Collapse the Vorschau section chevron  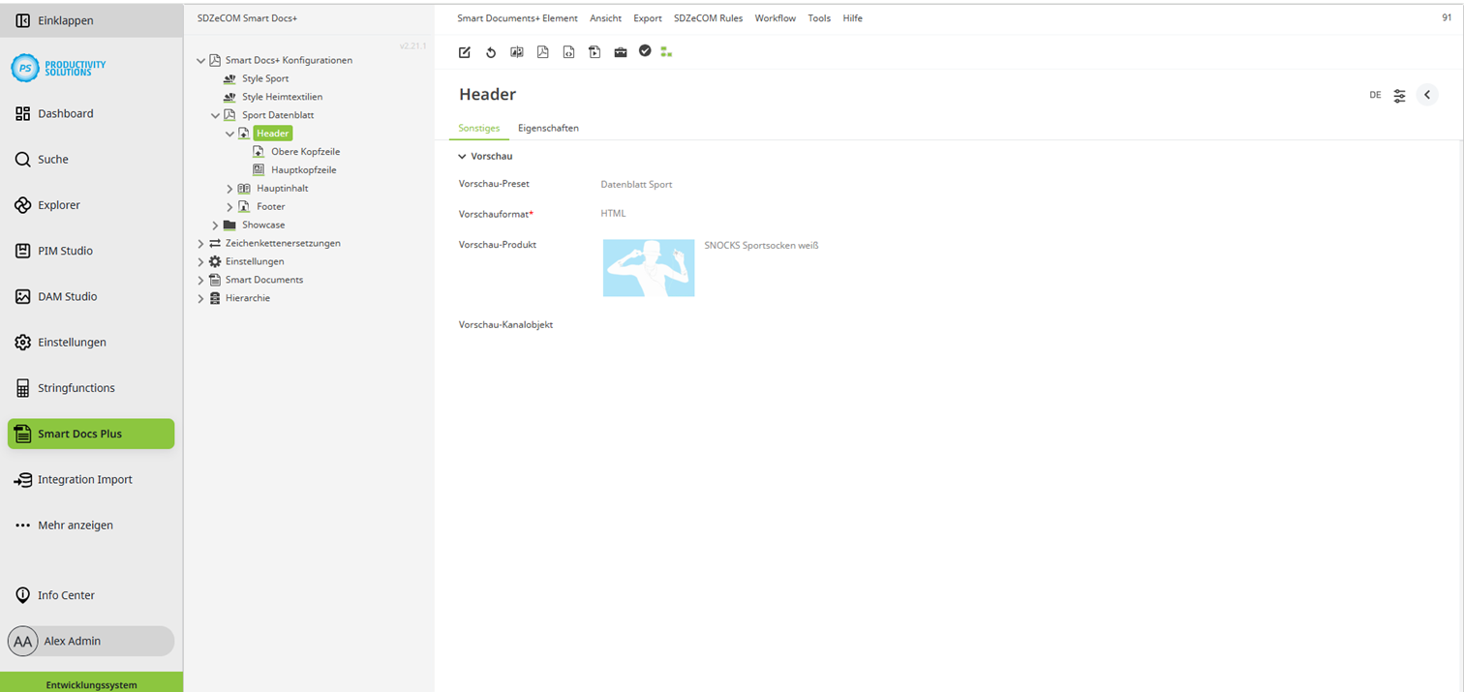click(x=462, y=157)
